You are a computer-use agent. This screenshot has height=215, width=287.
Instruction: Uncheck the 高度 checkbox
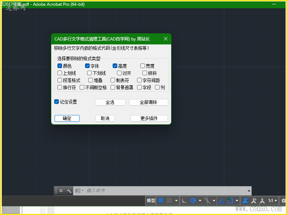[115, 66]
